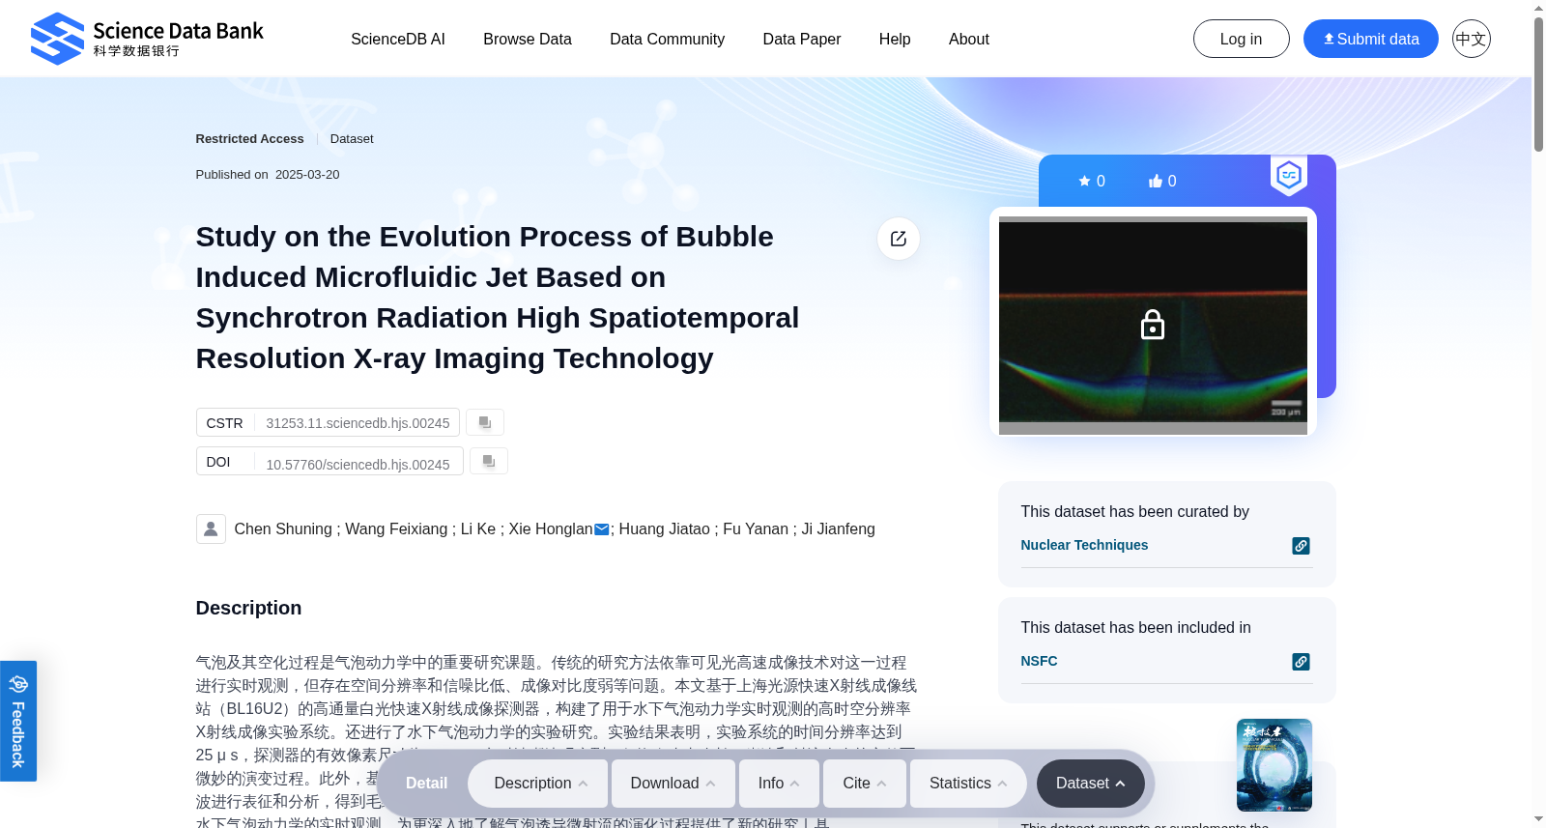This screenshot has height=828, width=1546.
Task: Open Data Paper menu item
Action: click(x=802, y=39)
